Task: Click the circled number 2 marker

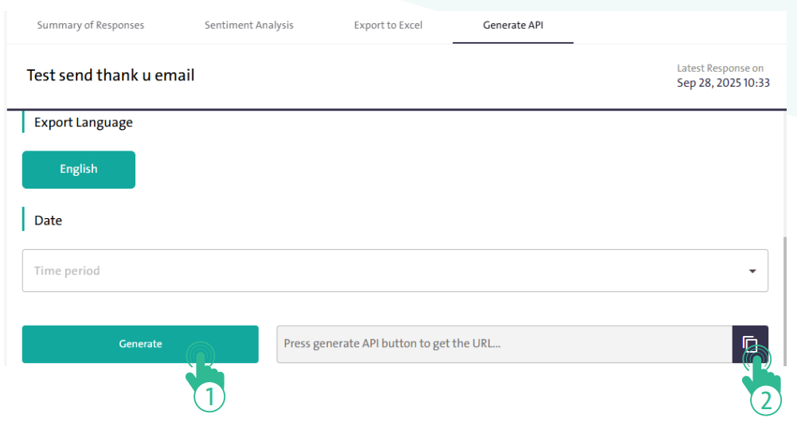Action: click(766, 401)
